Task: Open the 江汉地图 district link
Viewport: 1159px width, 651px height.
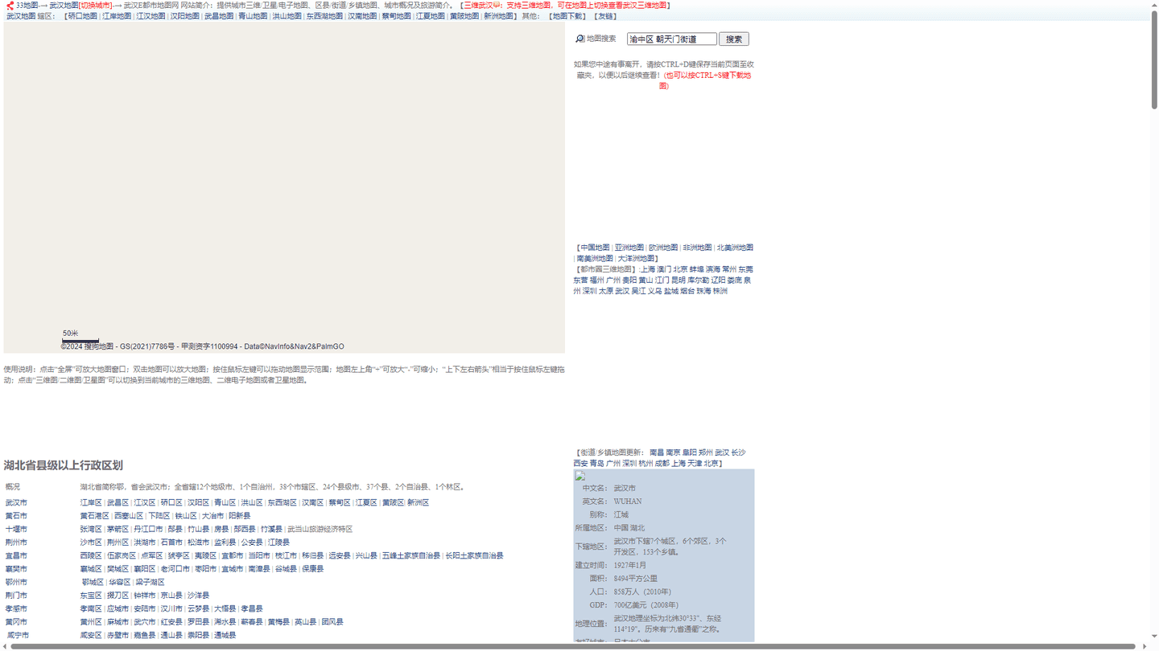Action: coord(151,16)
